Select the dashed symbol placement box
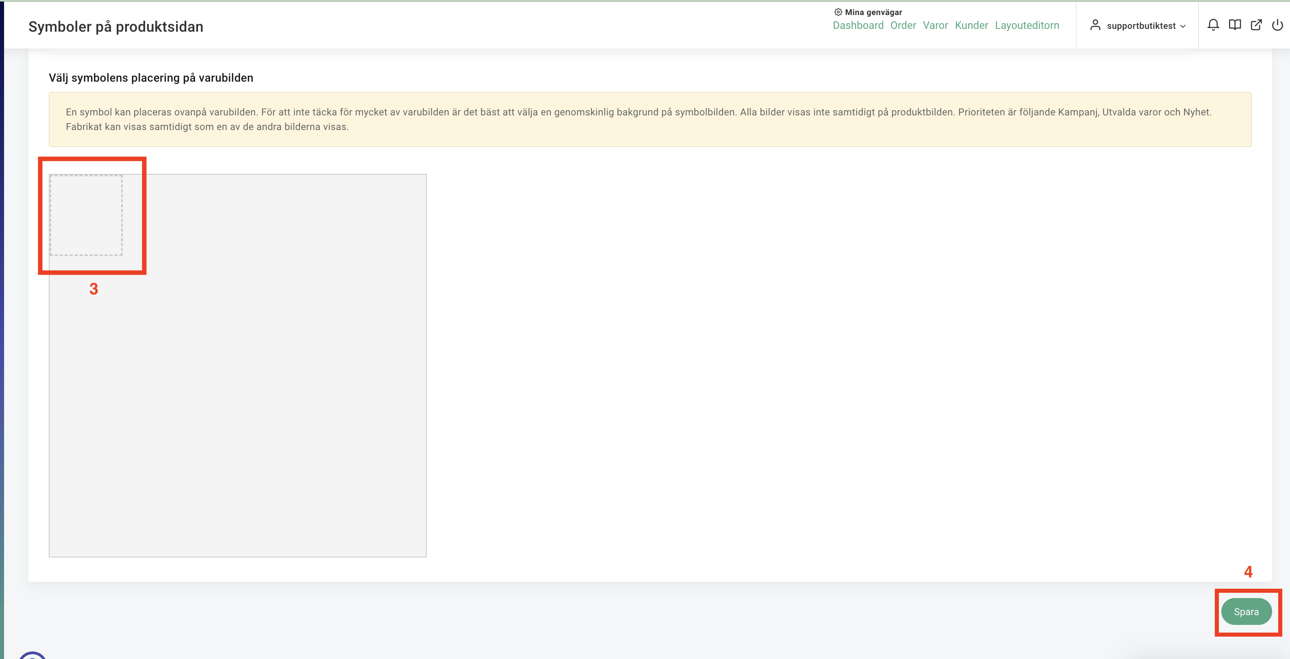 coord(86,215)
